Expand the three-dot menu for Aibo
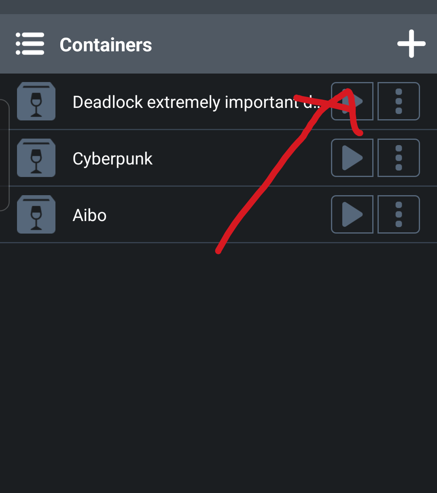The height and width of the screenshot is (493, 437). [399, 215]
